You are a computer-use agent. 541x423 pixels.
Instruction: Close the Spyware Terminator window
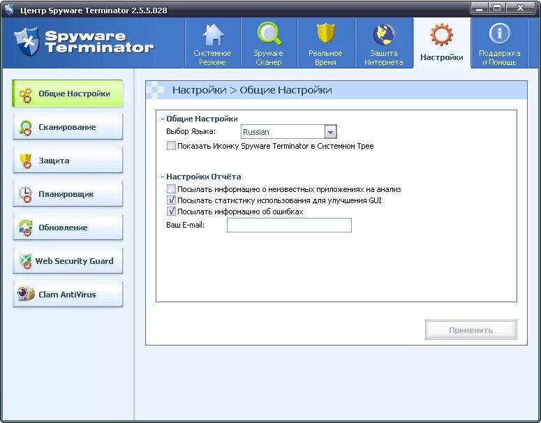click(x=521, y=8)
